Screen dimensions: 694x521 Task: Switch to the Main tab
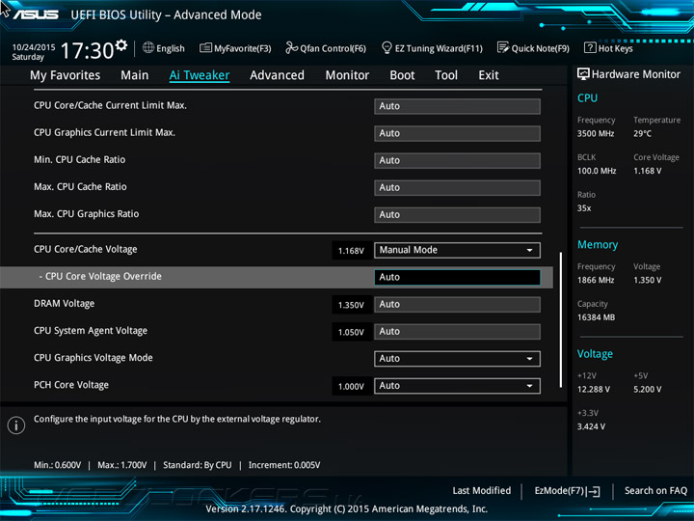(135, 75)
